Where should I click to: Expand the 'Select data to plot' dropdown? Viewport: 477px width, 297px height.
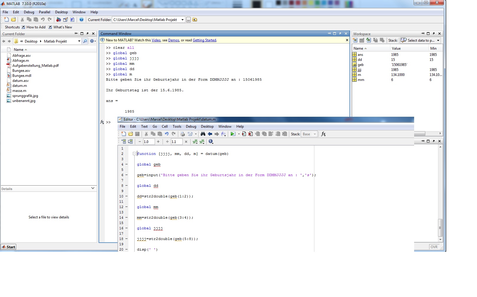[438, 40]
